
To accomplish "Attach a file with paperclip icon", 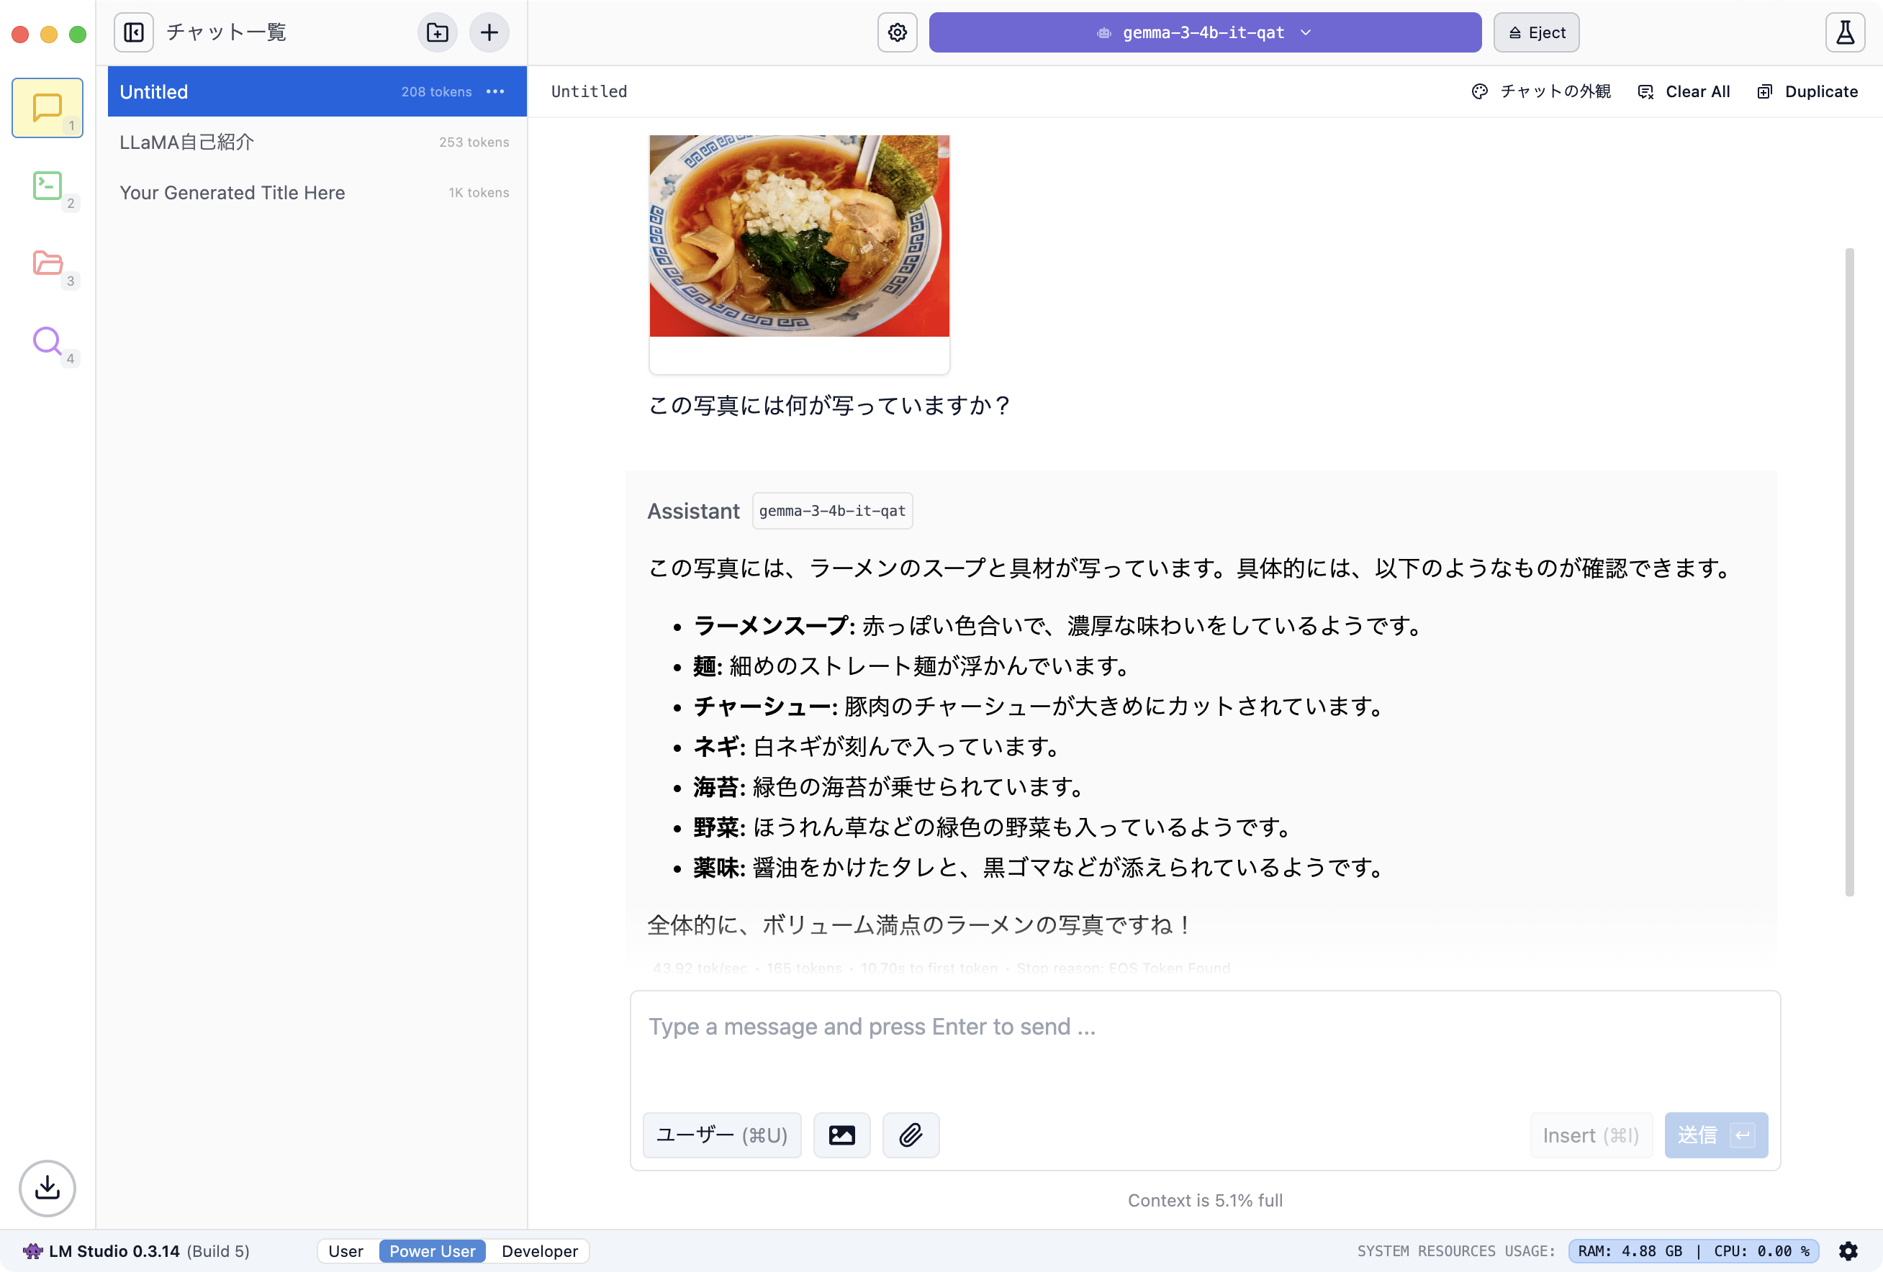I will (x=911, y=1135).
